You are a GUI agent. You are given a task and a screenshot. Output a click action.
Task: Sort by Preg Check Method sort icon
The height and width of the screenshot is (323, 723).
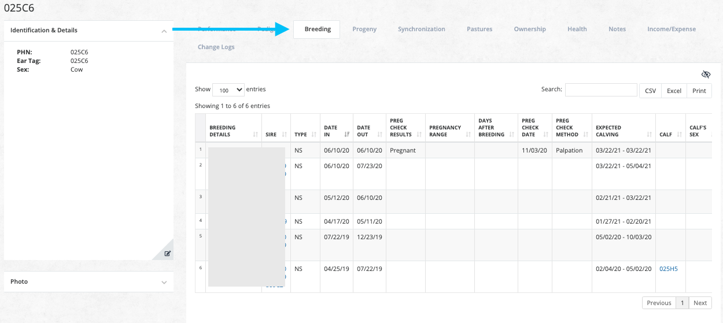tap(586, 135)
